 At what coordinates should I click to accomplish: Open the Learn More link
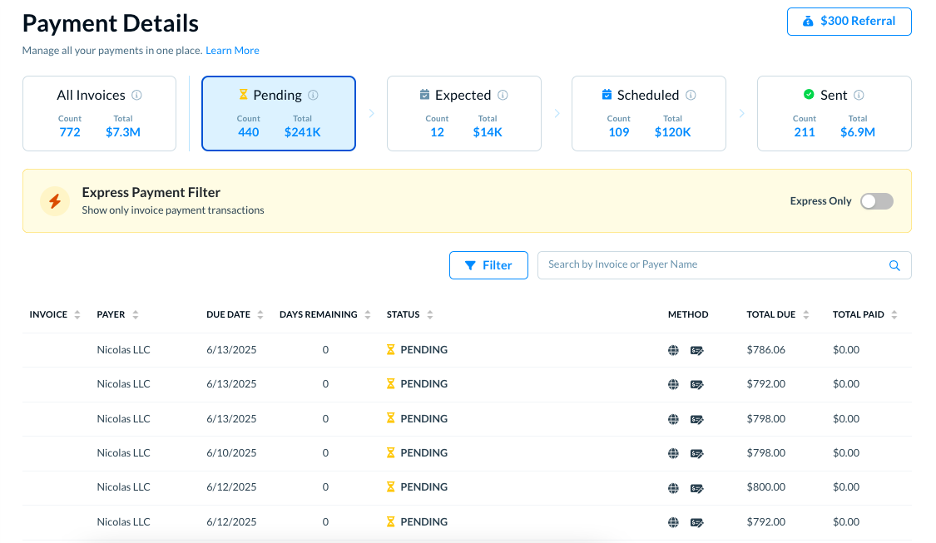tap(232, 51)
